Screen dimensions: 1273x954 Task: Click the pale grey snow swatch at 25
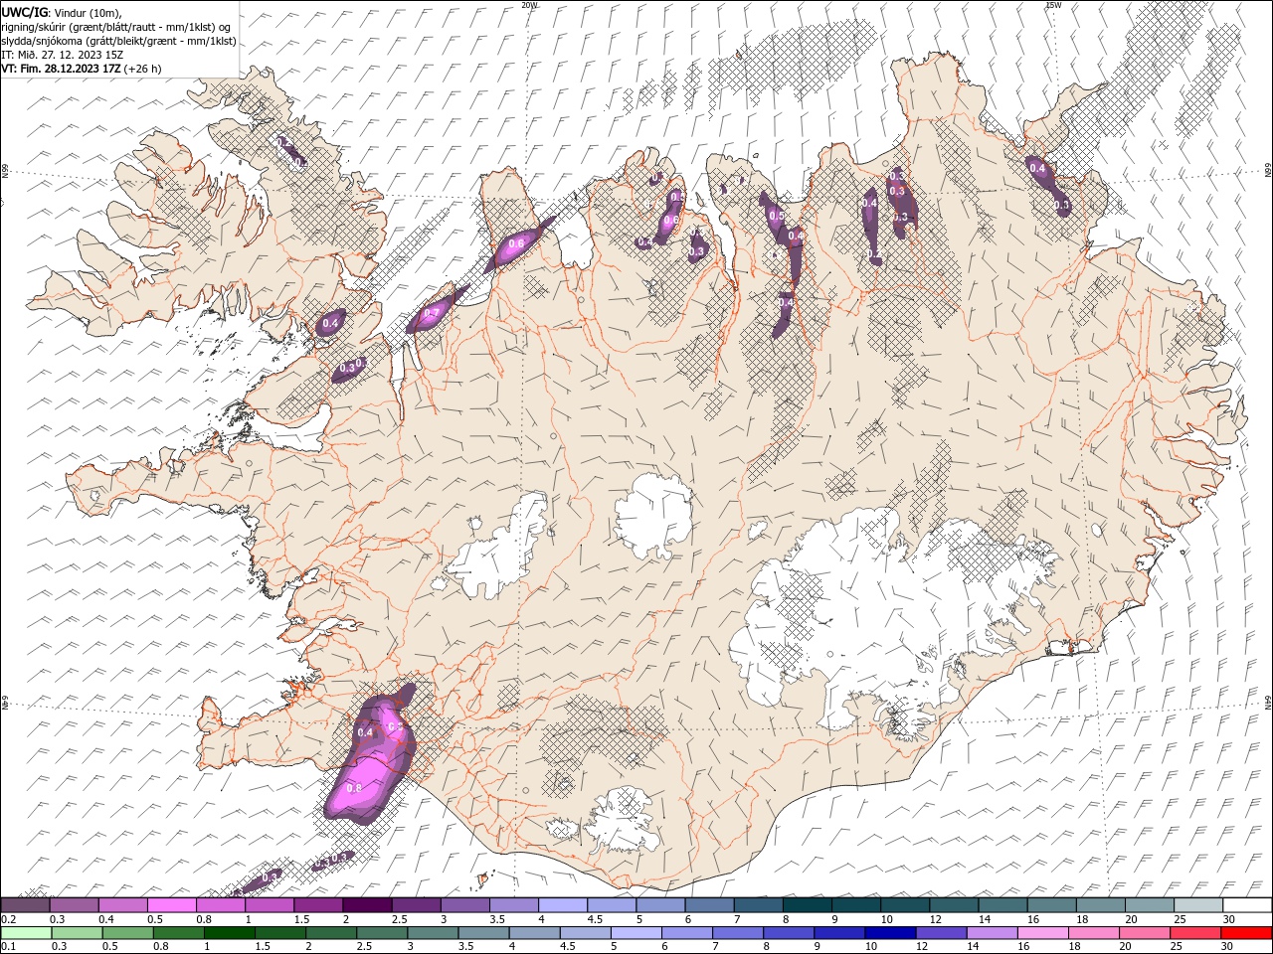[x=1196, y=905]
